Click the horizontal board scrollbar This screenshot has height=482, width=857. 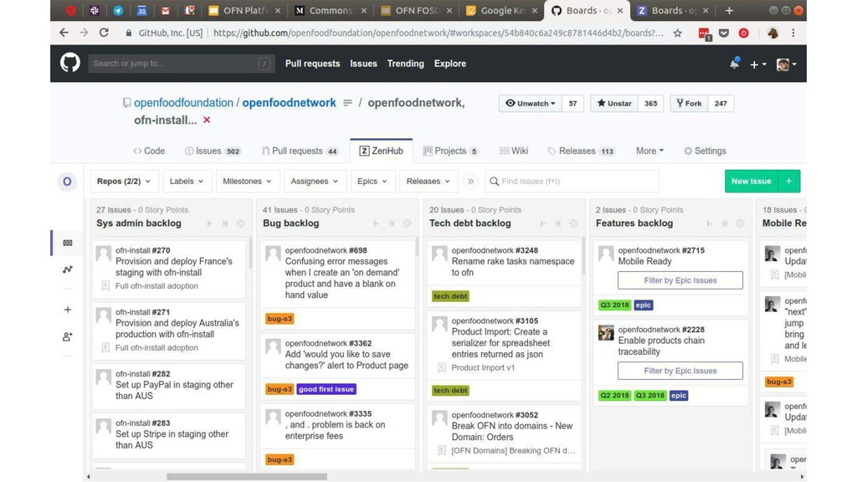247,476
